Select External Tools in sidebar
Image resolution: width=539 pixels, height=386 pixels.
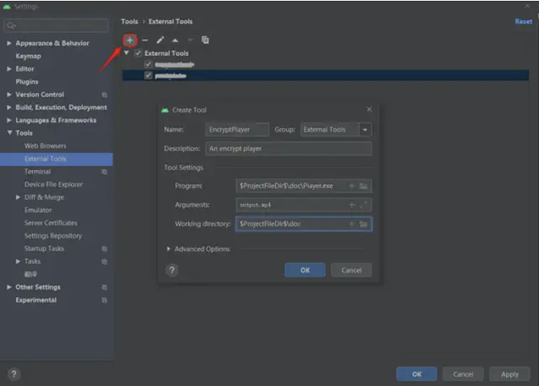coord(57,159)
